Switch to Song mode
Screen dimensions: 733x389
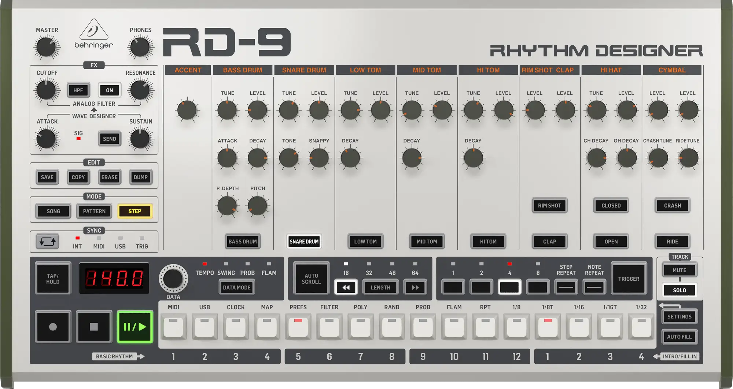(53, 211)
